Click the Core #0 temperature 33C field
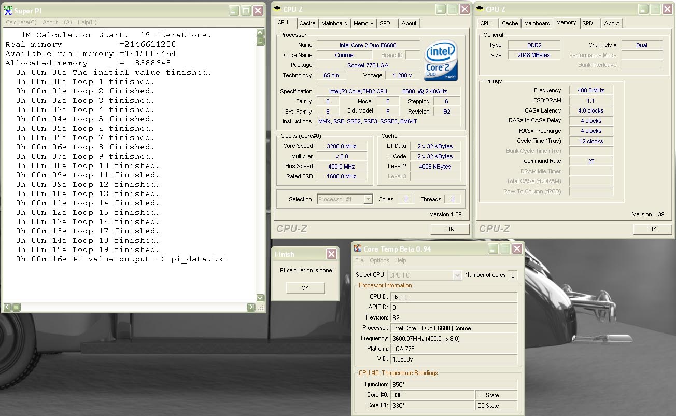This screenshot has width=676, height=416. pyautogui.click(x=432, y=395)
